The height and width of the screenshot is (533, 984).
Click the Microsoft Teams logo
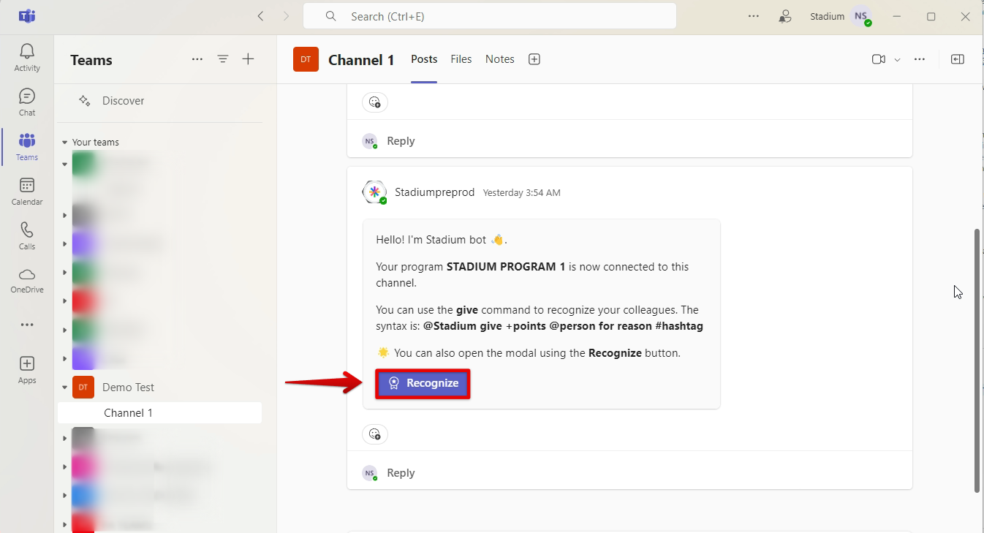tap(27, 16)
